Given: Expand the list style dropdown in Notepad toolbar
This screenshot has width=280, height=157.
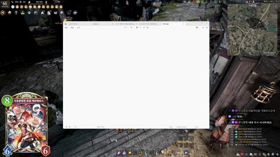Looking at the screenshot, I should pos(132,27).
